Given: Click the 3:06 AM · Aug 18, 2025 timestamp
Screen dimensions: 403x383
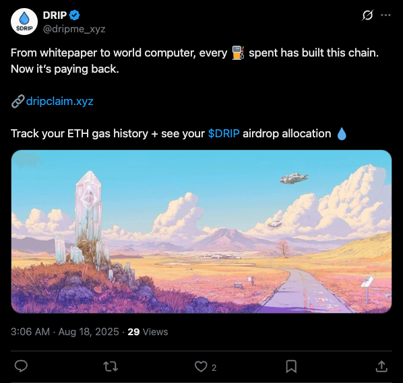Looking at the screenshot, I should tap(65, 332).
